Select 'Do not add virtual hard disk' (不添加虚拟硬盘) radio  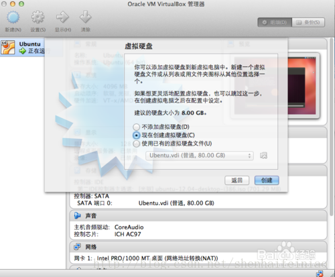(136, 127)
